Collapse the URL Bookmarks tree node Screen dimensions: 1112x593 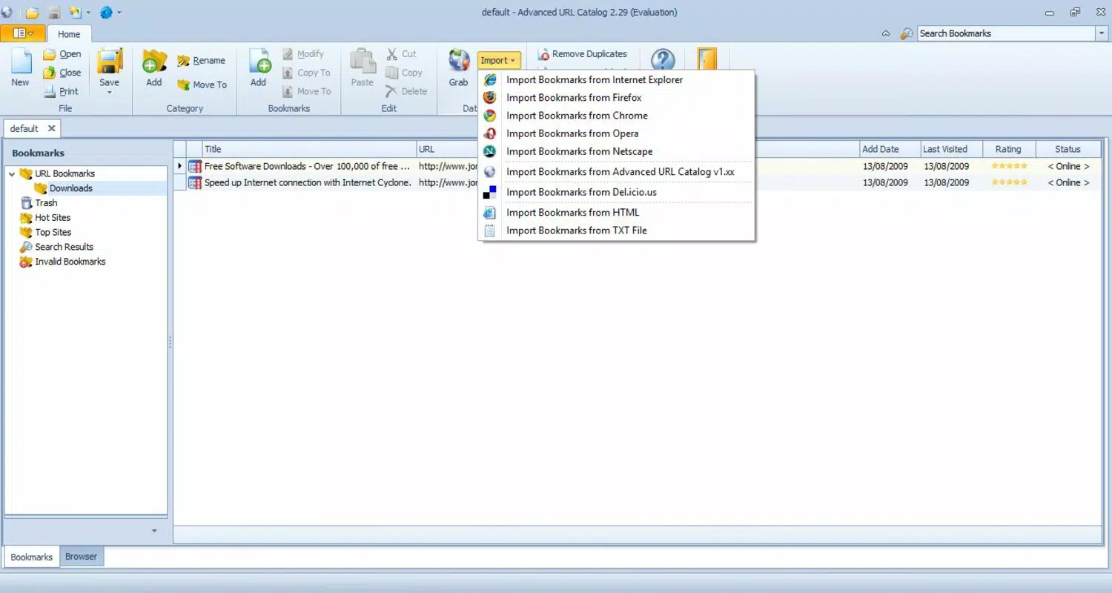(12, 174)
